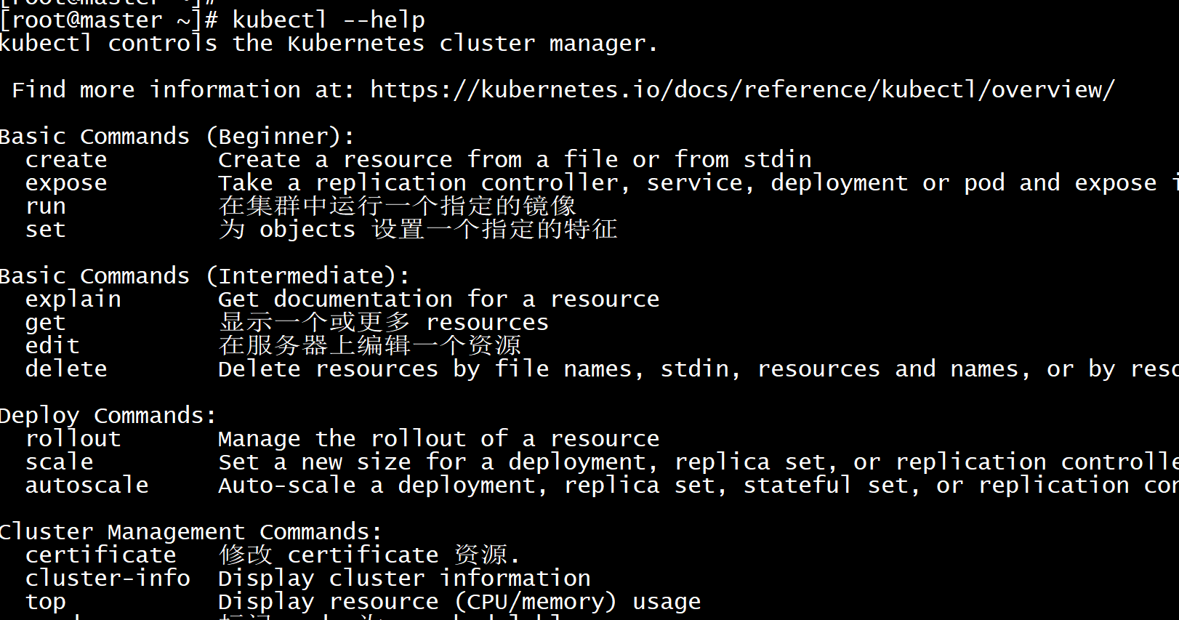The image size is (1179, 620).
Task: Select the 'Deploy Commands:' heading
Action: (108, 415)
